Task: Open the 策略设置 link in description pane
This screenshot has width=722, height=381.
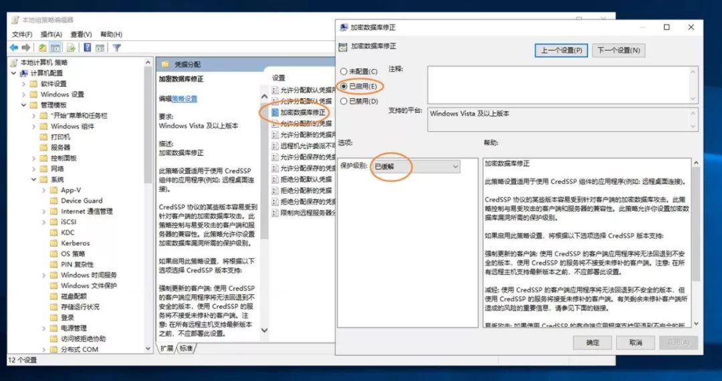Action: coord(185,99)
